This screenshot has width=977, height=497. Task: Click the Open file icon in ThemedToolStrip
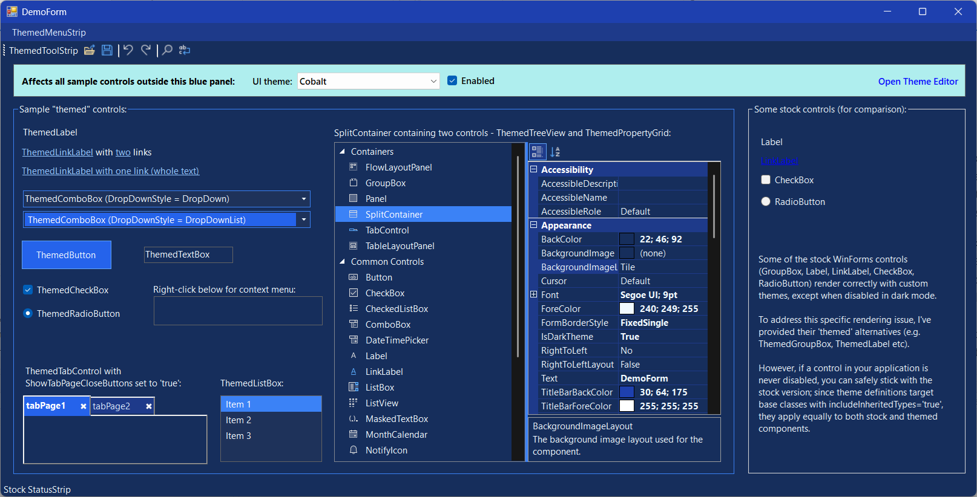pyautogui.click(x=89, y=50)
